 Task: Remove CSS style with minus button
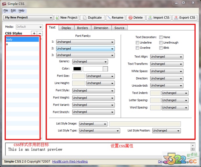pos(40,33)
